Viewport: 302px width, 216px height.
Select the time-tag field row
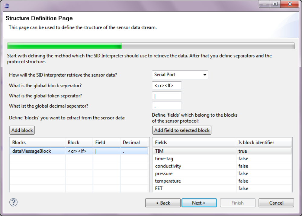(x=222, y=158)
